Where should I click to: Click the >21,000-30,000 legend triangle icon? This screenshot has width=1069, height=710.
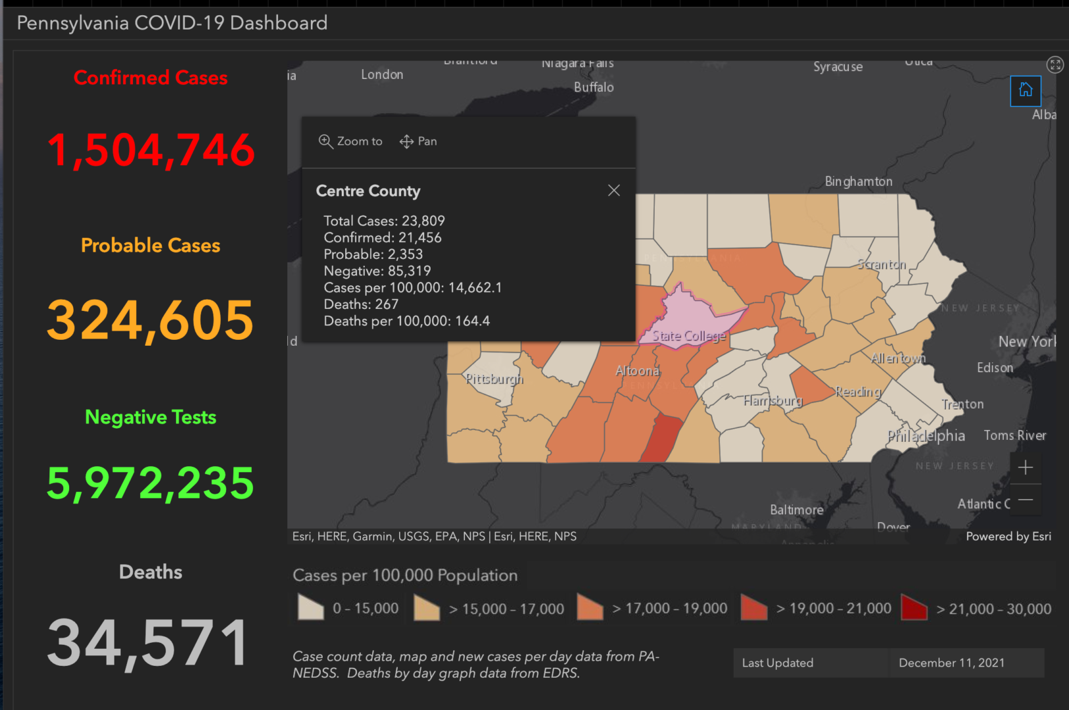914,607
